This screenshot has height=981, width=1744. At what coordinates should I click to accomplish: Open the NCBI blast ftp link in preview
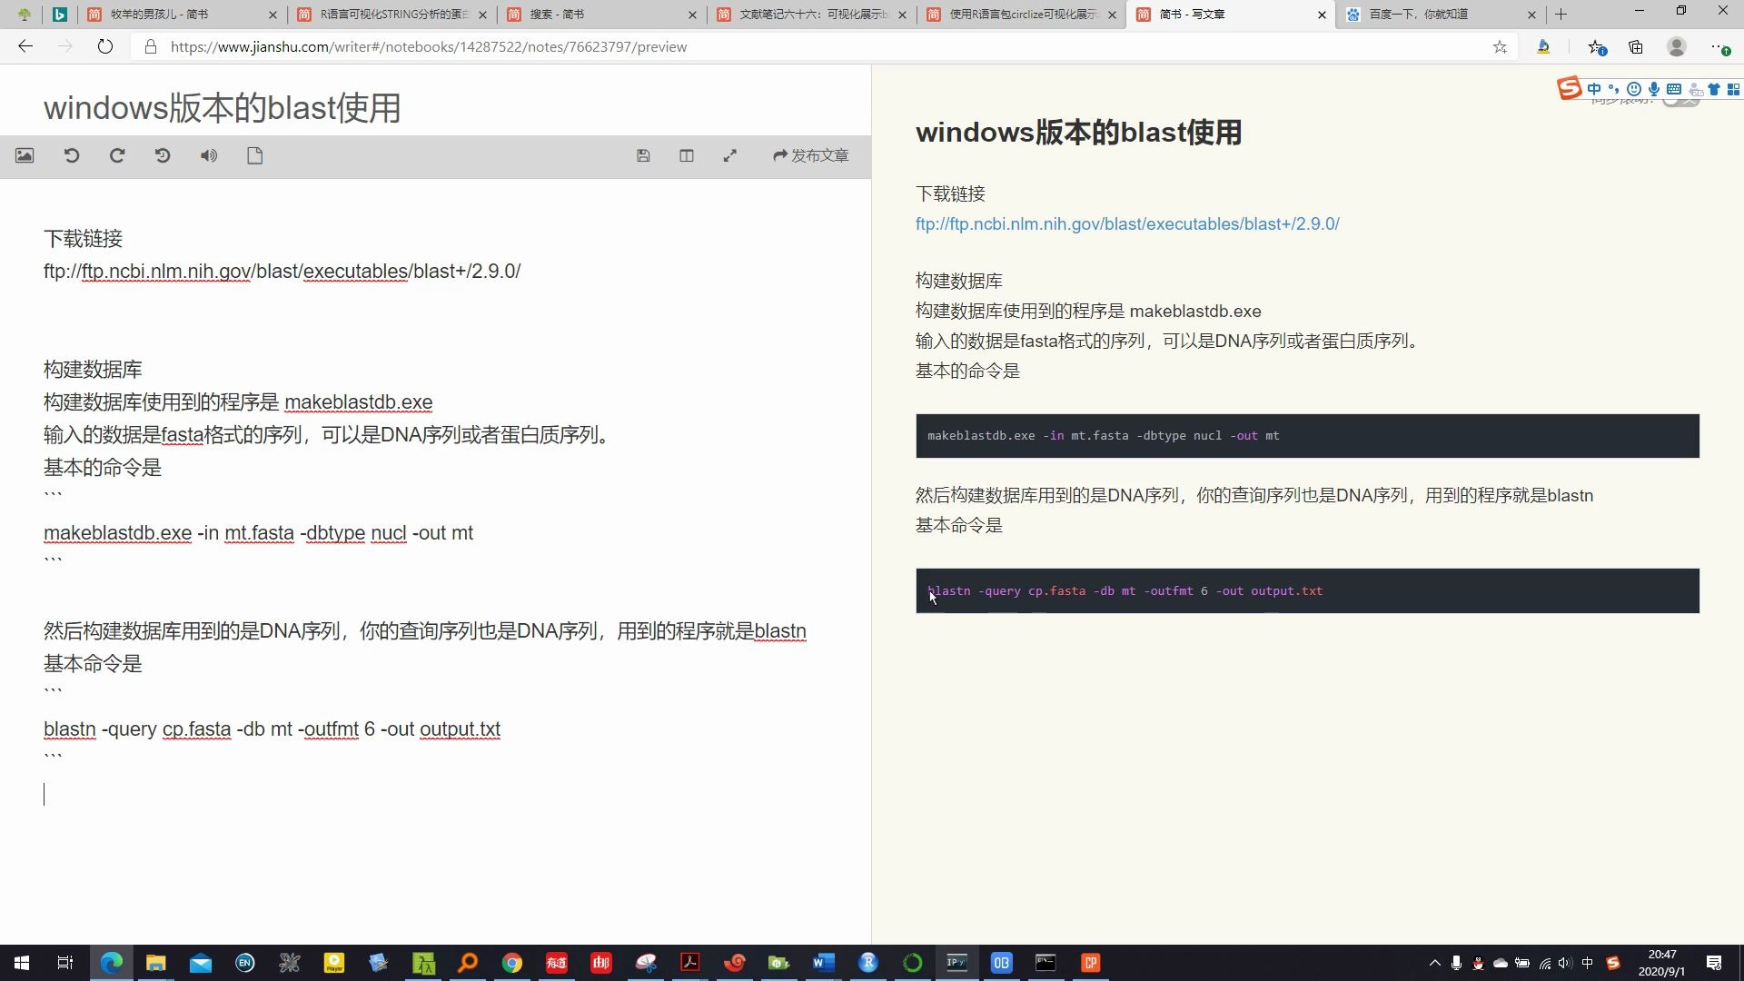pyautogui.click(x=1126, y=223)
